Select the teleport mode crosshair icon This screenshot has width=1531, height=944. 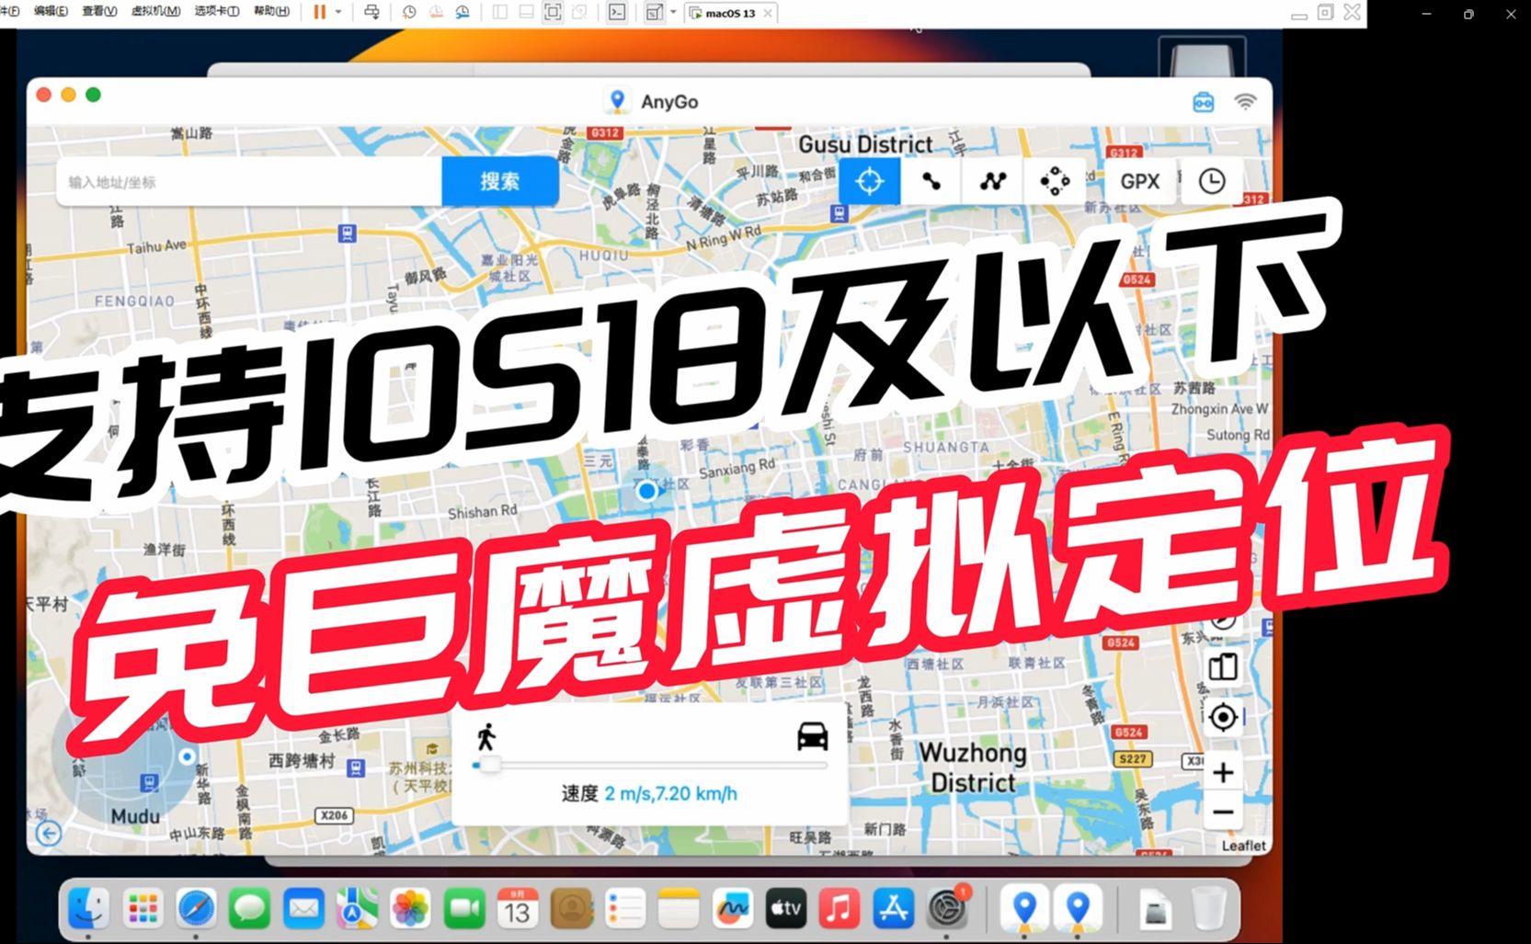869,181
